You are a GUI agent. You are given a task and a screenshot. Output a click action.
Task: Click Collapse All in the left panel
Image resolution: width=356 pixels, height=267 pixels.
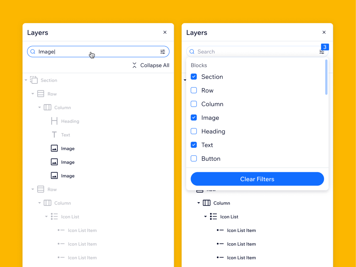[x=151, y=65]
